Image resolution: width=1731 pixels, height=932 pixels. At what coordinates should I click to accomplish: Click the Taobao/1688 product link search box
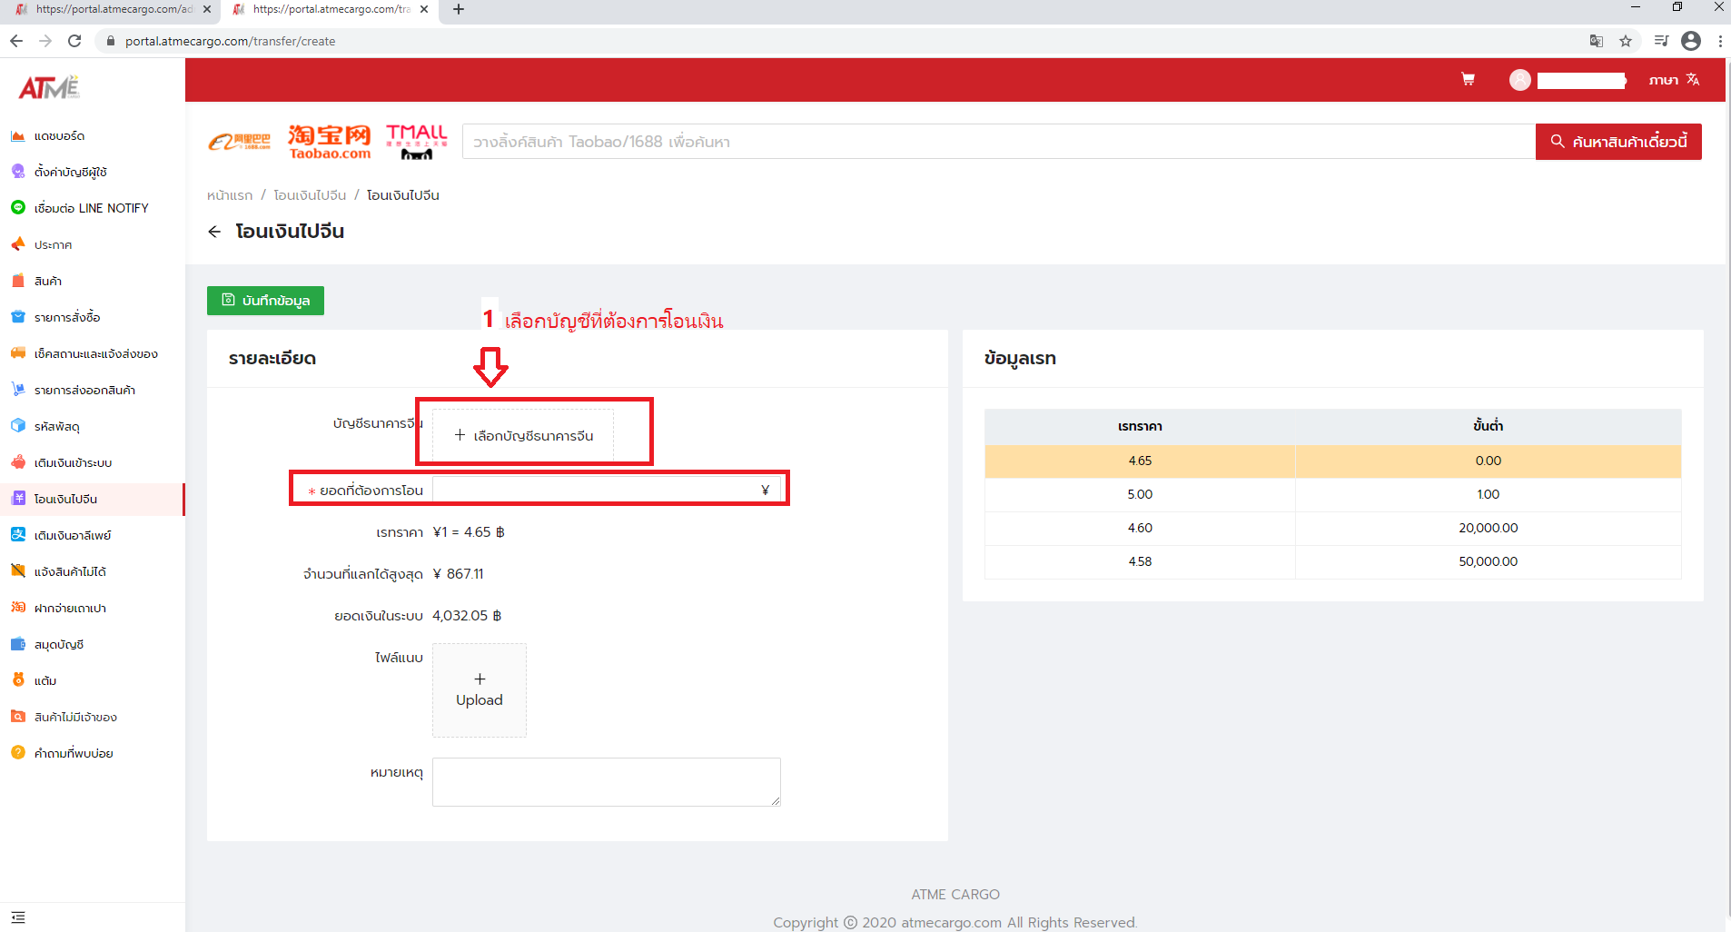pyautogui.click(x=997, y=142)
